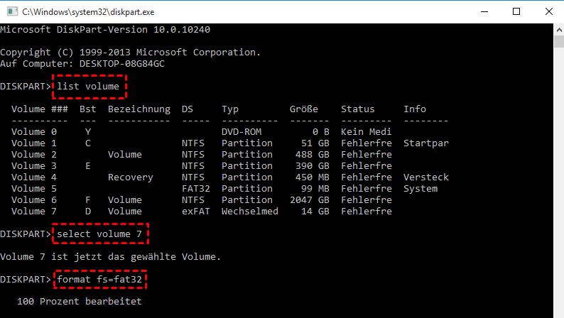Click the scrollbar down arrow
Viewport: 564px width, 318px height.
(558, 312)
